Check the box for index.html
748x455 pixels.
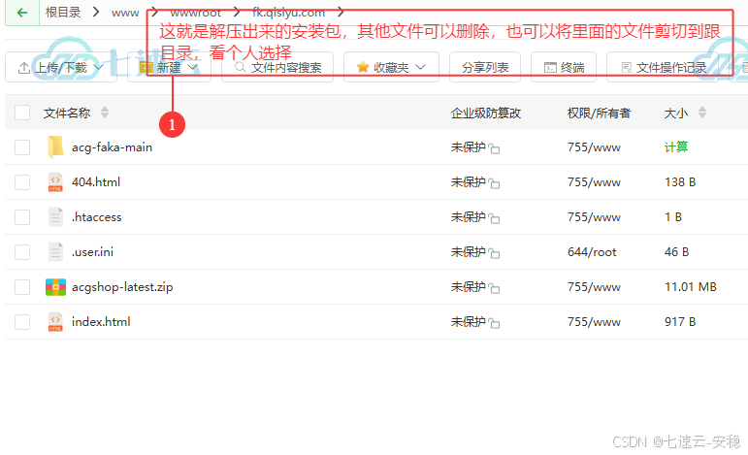pyautogui.click(x=22, y=322)
